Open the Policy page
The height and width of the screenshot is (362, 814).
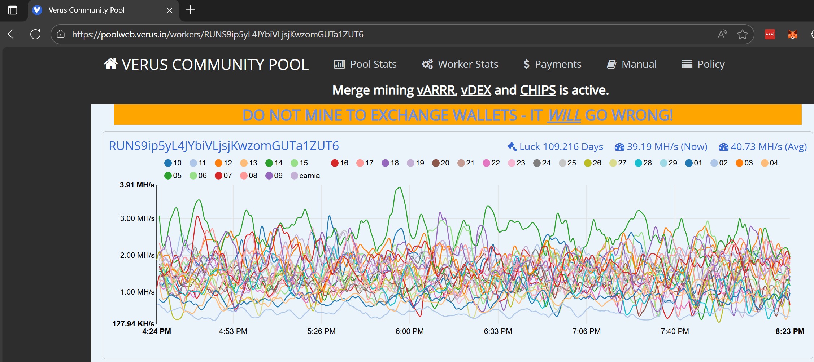[x=703, y=64]
